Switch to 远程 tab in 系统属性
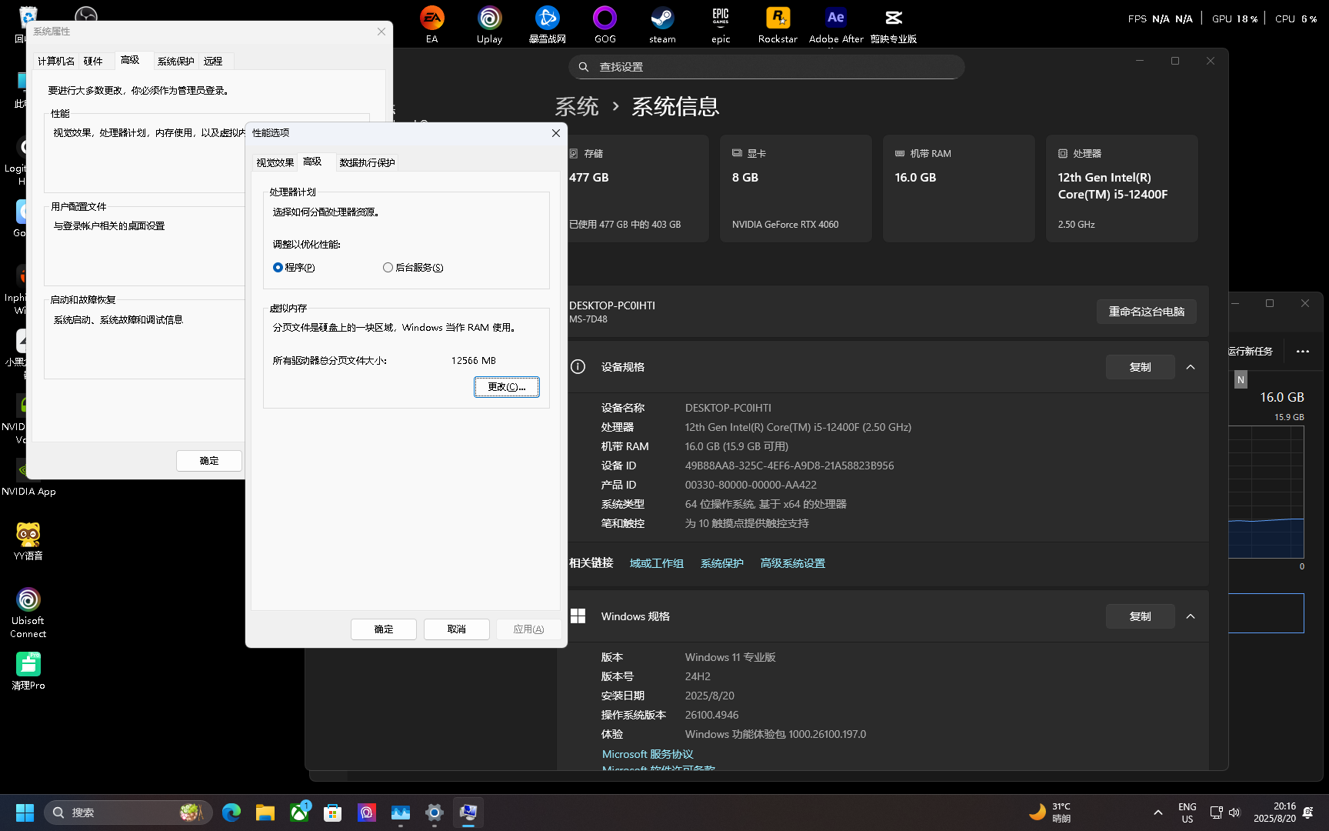Image resolution: width=1329 pixels, height=831 pixels. (213, 61)
